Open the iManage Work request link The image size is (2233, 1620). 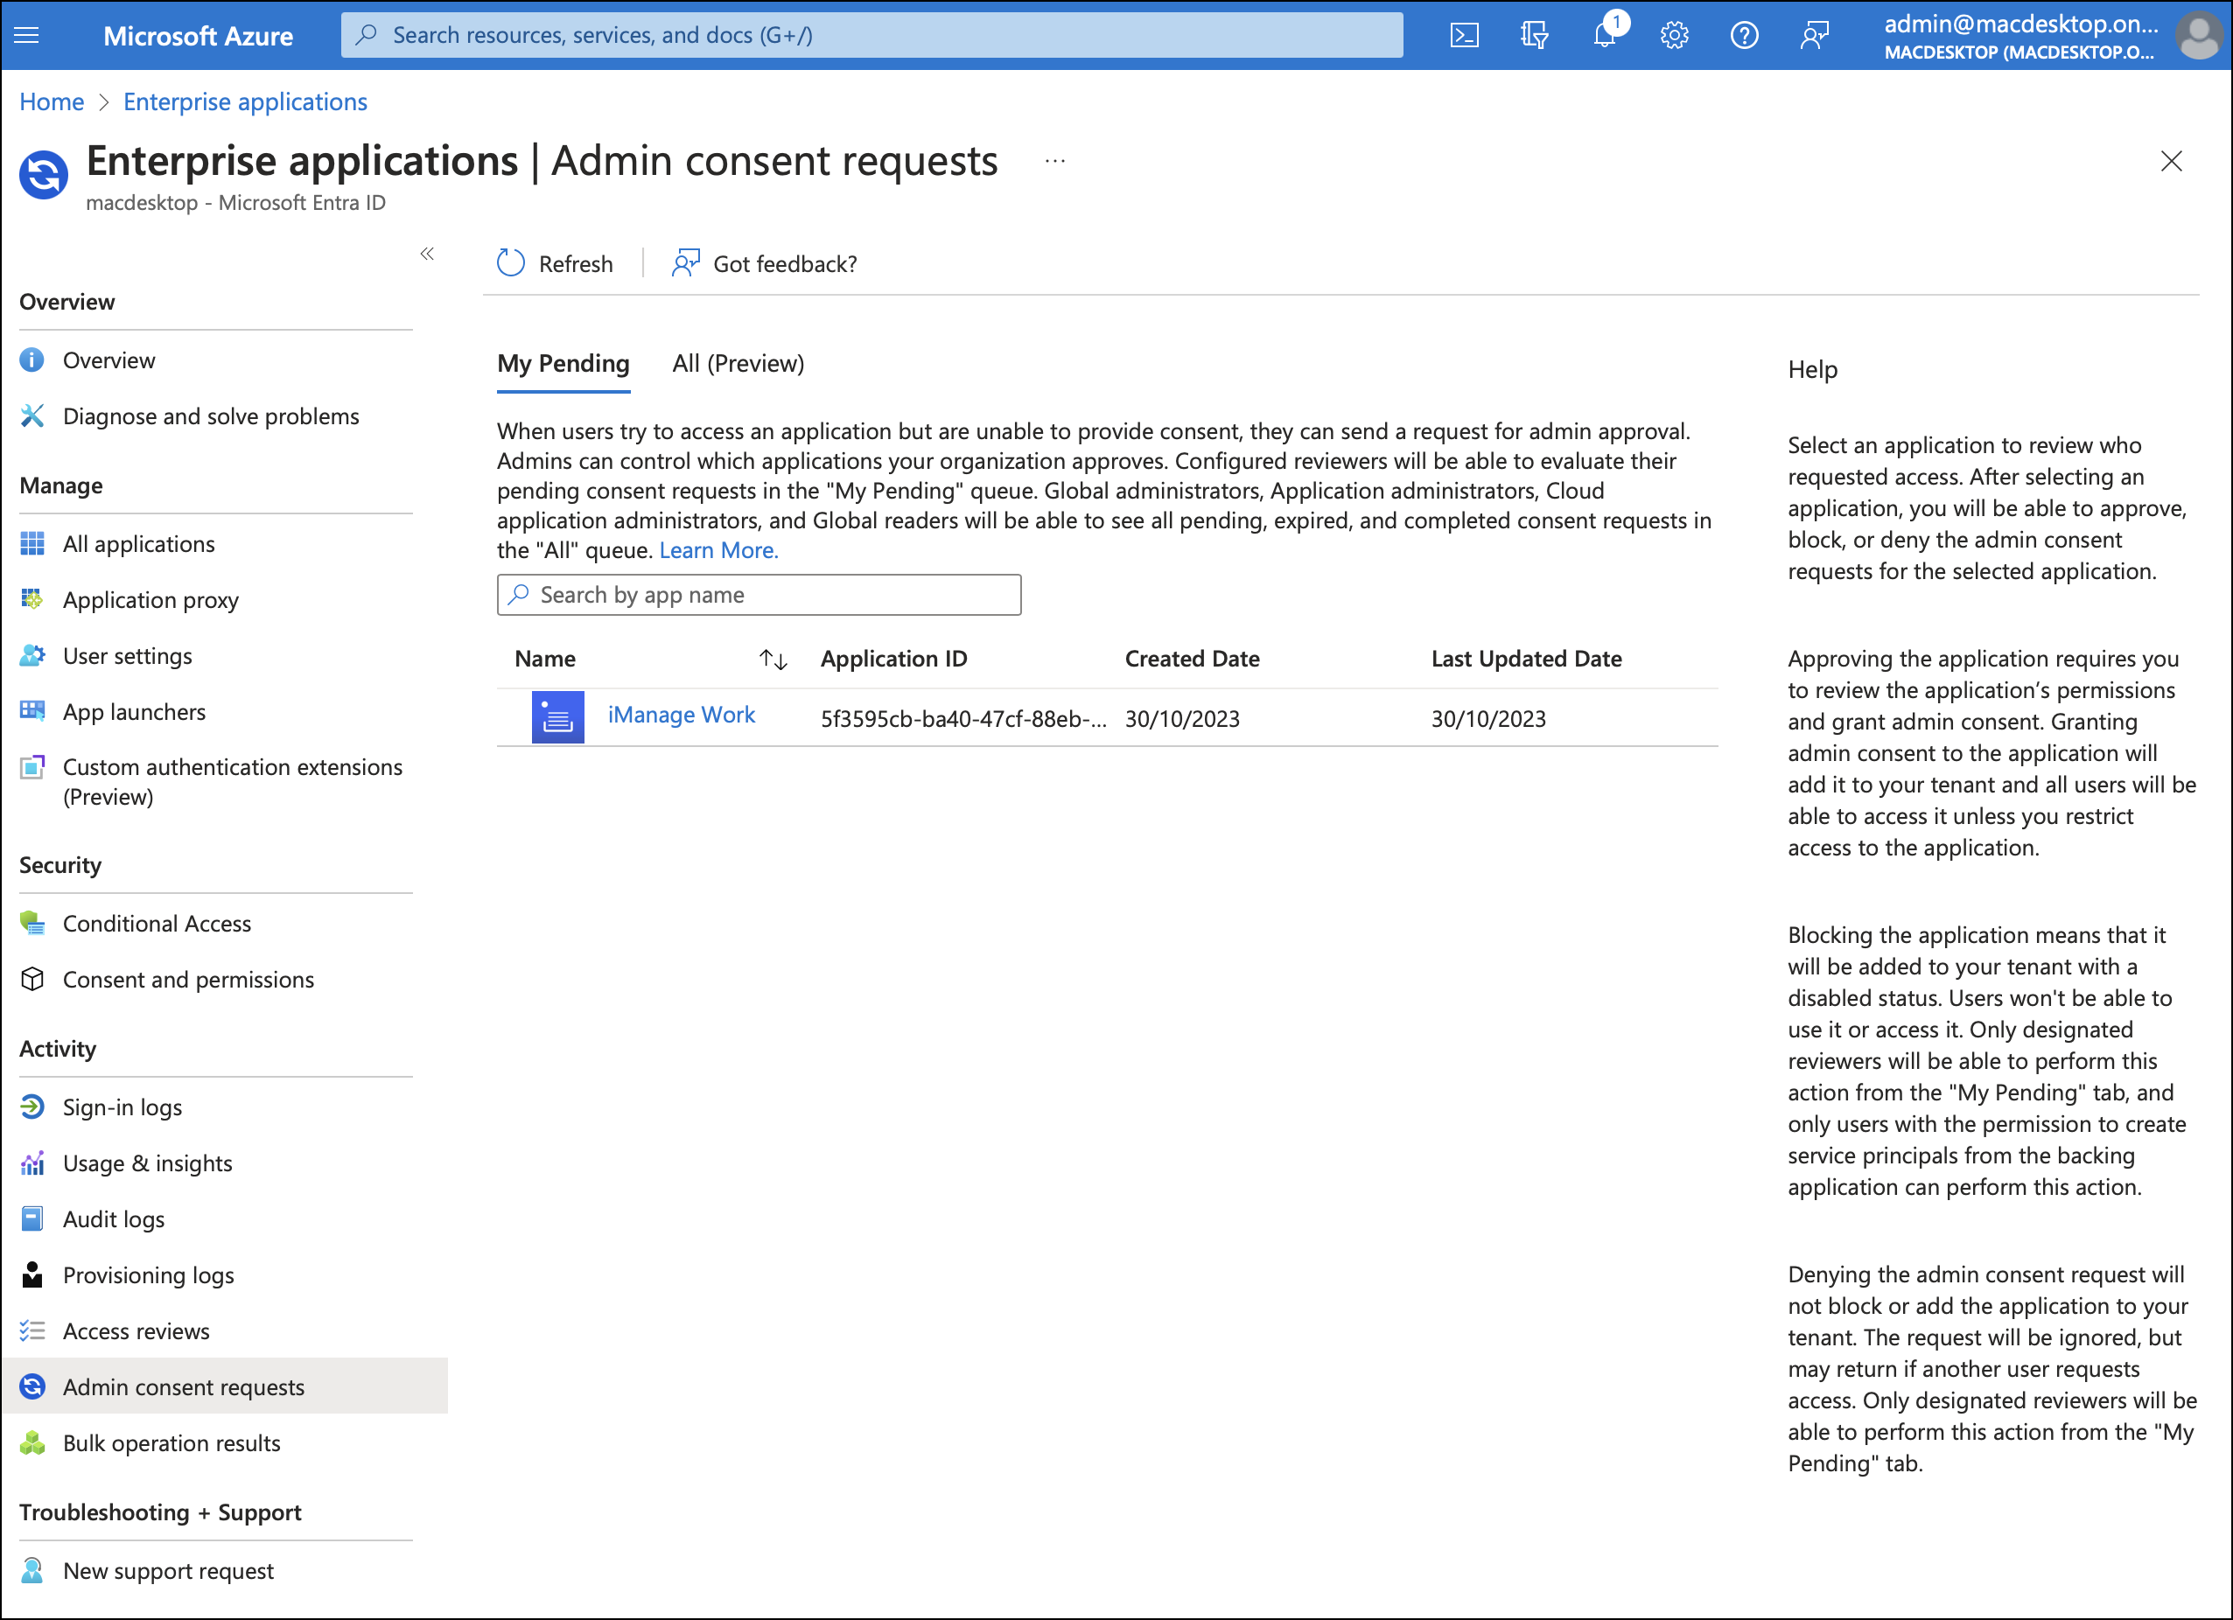(681, 716)
